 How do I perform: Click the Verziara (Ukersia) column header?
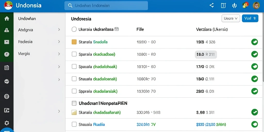[212, 29]
